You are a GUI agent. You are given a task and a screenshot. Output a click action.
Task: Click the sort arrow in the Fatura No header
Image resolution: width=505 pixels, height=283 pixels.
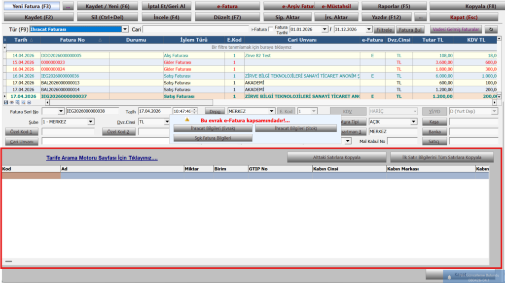click(100, 40)
